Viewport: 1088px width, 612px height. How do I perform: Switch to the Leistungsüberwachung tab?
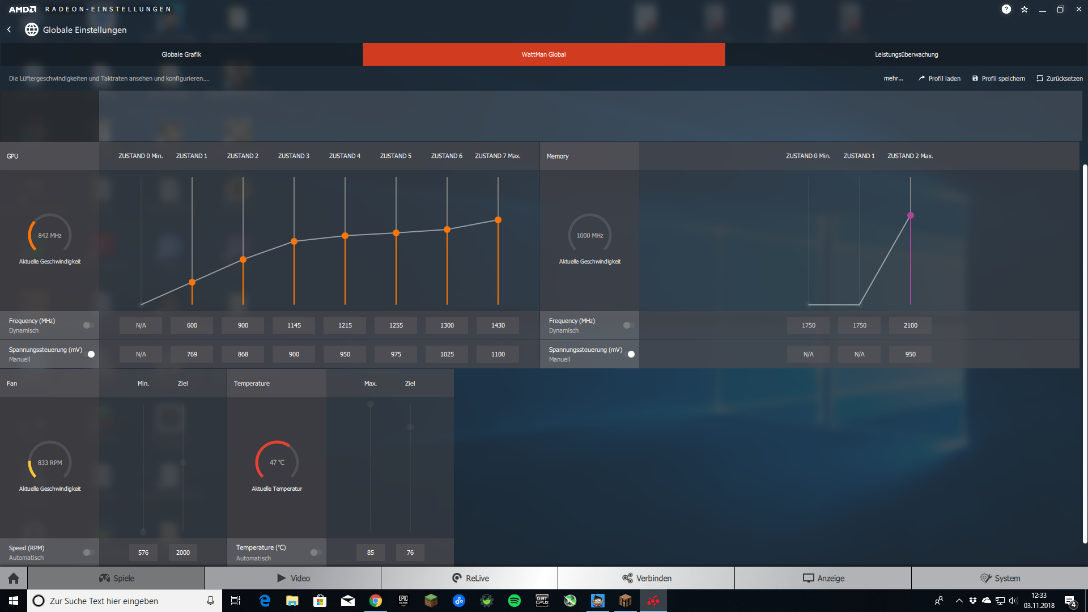coord(906,54)
